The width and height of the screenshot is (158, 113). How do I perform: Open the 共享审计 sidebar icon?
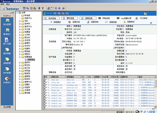(7, 79)
